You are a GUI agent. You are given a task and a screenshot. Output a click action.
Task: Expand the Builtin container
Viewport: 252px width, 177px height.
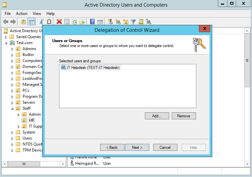pyautogui.click(x=12, y=55)
